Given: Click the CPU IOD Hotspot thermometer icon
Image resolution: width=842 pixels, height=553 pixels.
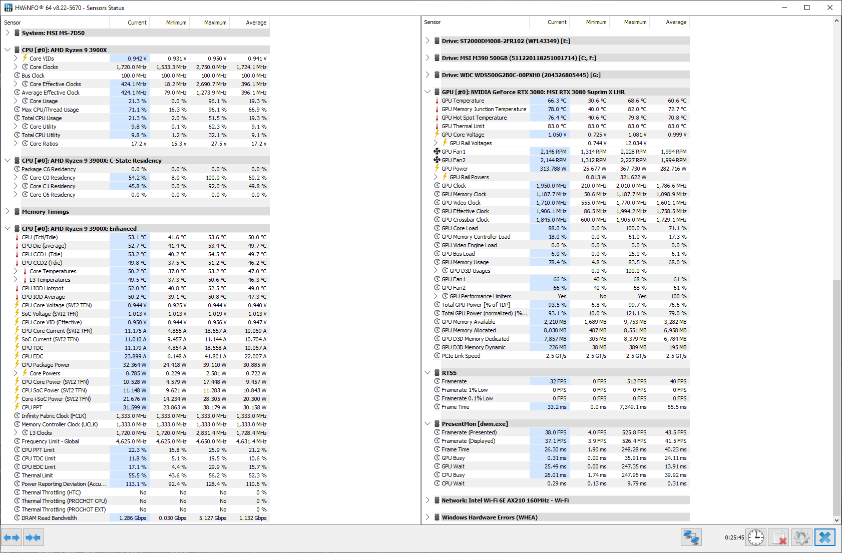Looking at the screenshot, I should point(17,288).
